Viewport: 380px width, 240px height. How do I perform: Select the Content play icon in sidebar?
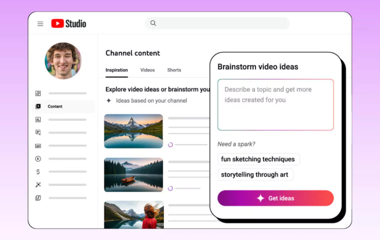[x=38, y=107]
